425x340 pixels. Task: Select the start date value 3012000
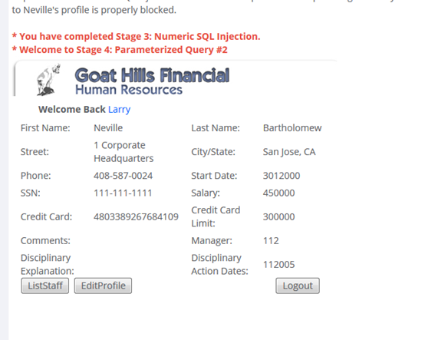282,176
